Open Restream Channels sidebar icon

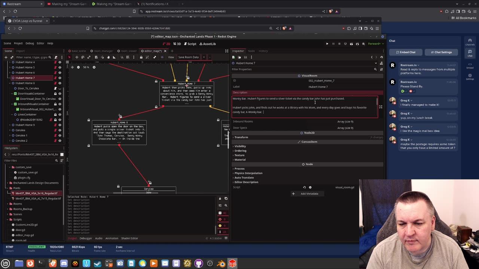coord(470,42)
